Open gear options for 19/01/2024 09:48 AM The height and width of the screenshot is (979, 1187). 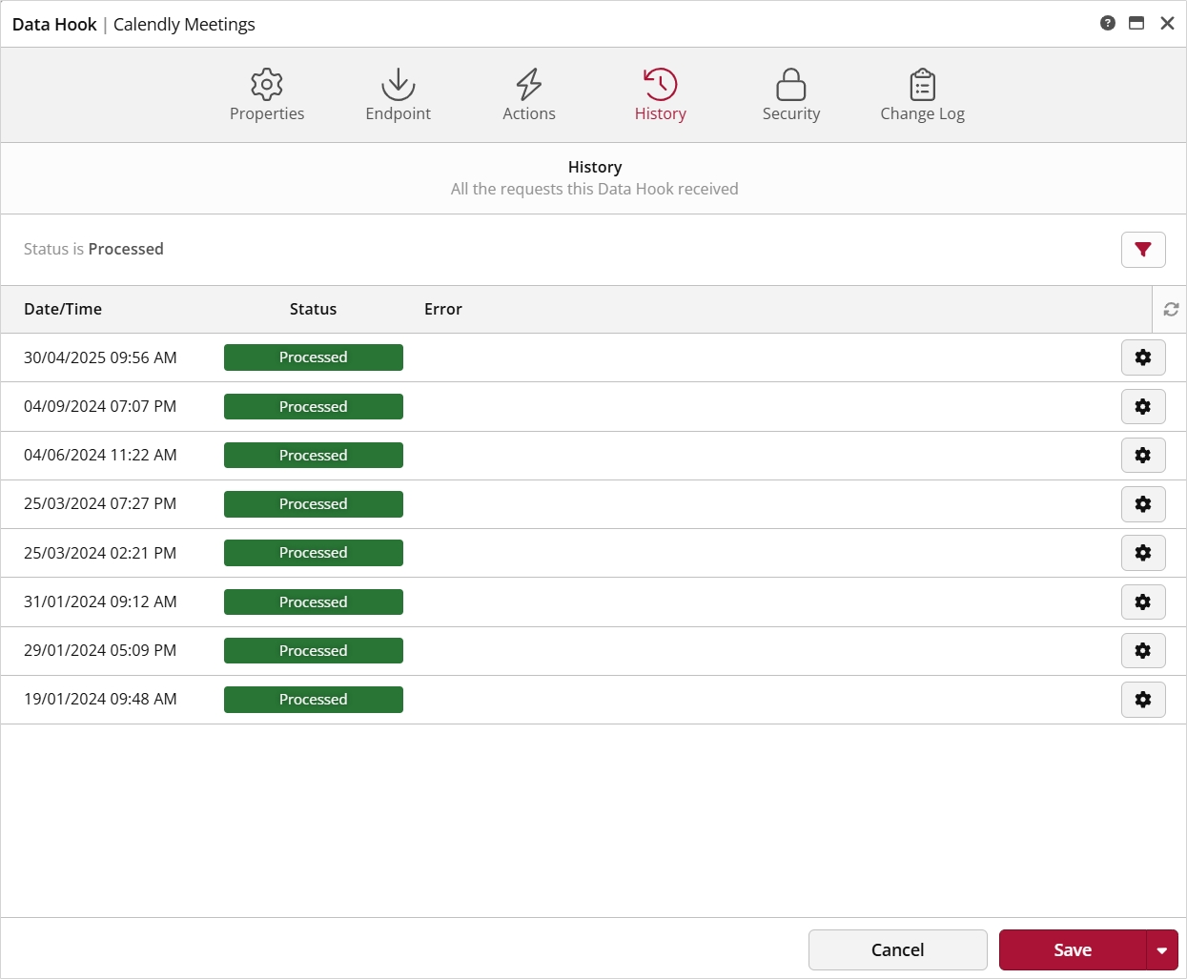[1143, 700]
